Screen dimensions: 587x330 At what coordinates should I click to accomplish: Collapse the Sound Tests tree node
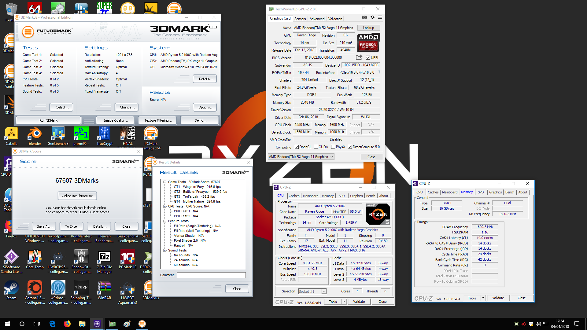pyautogui.click(x=164, y=251)
